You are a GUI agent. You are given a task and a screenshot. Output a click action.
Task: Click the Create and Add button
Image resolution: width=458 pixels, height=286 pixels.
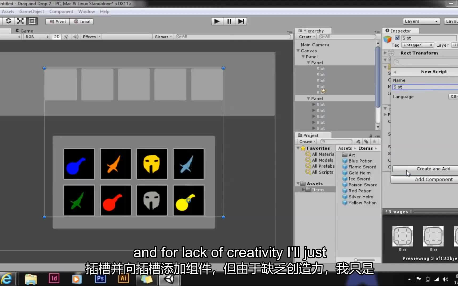pos(433,169)
